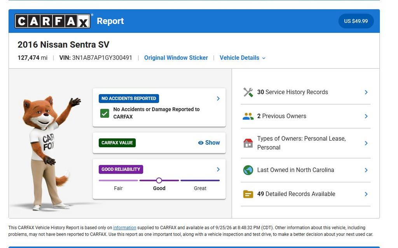The width and height of the screenshot is (398, 248).
Task: Open 2 Previous Owners row
Action: (305, 116)
